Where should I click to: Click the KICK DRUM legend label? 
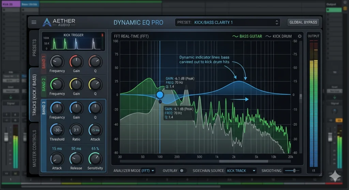click(282, 36)
